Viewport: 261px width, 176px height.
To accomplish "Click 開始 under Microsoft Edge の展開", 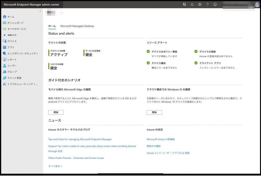I will tap(56, 112).
